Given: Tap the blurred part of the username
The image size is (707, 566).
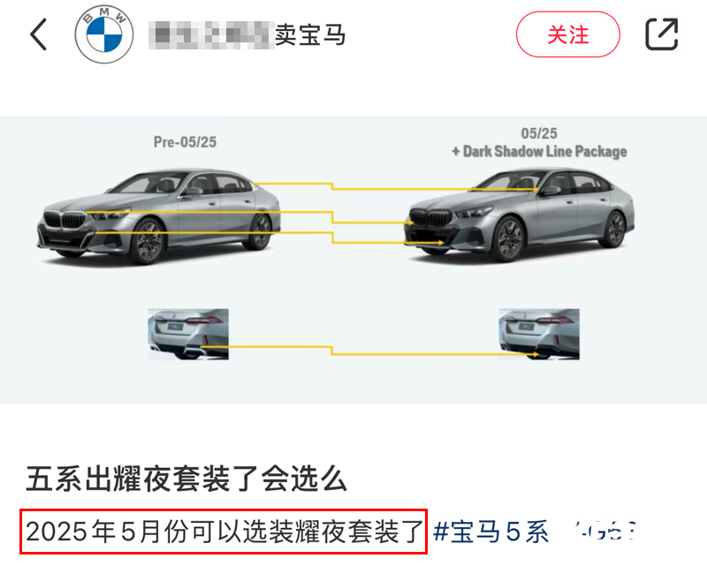Looking at the screenshot, I should tap(211, 34).
